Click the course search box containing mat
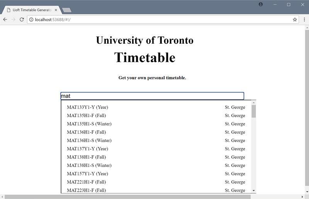Image resolution: width=309 pixels, height=199 pixels. (x=152, y=96)
